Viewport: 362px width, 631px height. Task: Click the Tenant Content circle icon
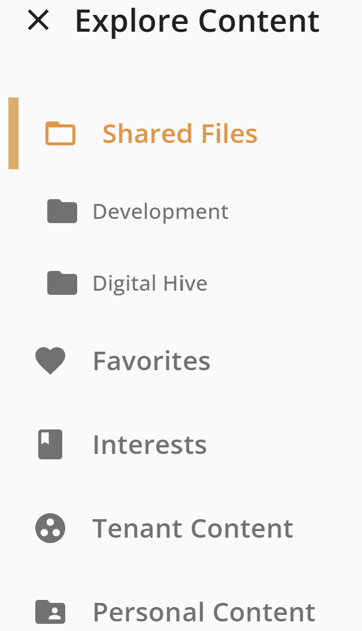[x=50, y=528]
